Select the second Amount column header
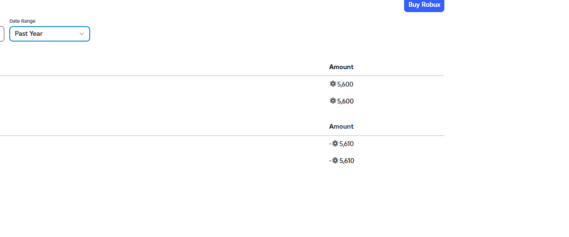Viewport: 569px width, 237px height. click(x=341, y=126)
